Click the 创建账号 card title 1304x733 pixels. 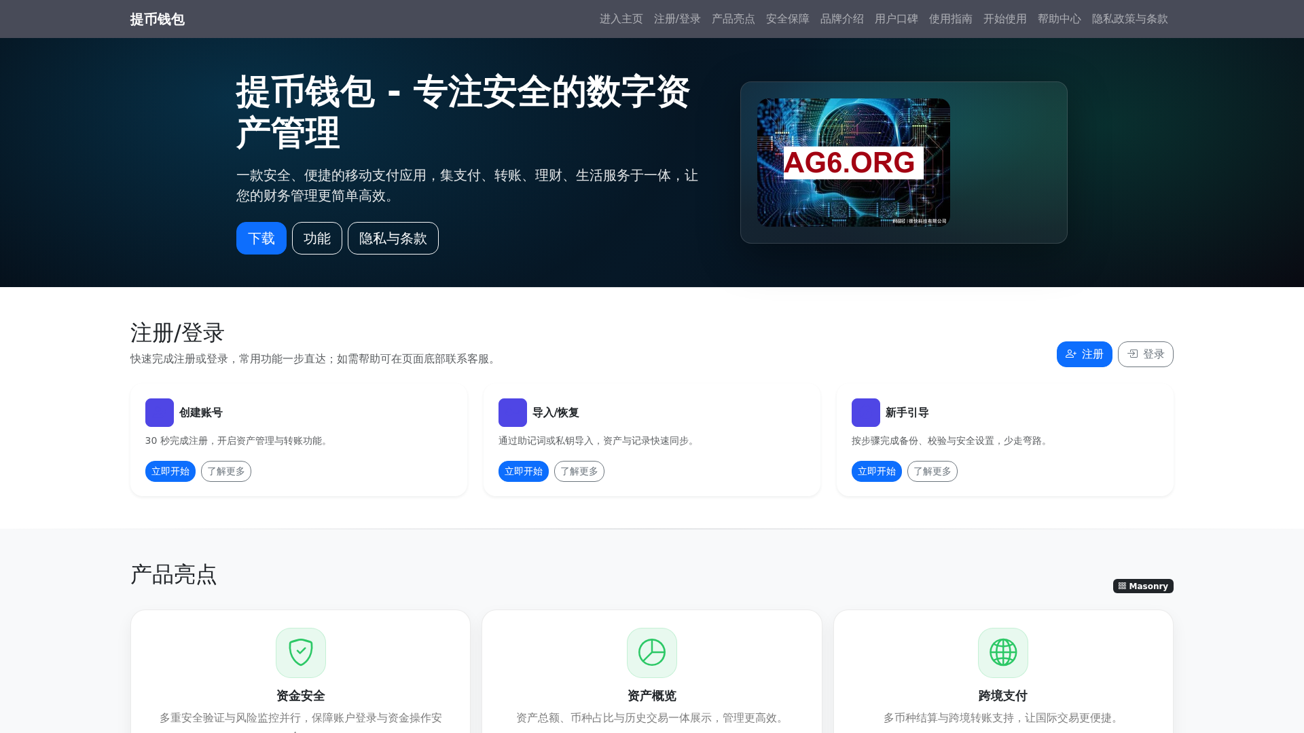tap(201, 413)
